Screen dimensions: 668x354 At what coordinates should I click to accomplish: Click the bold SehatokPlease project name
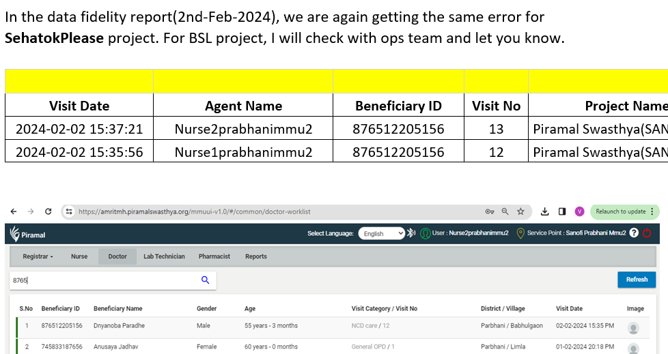point(54,38)
